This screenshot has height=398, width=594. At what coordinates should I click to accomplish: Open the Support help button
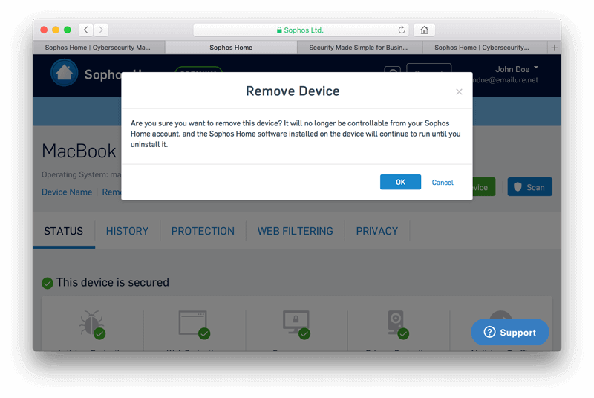click(510, 332)
